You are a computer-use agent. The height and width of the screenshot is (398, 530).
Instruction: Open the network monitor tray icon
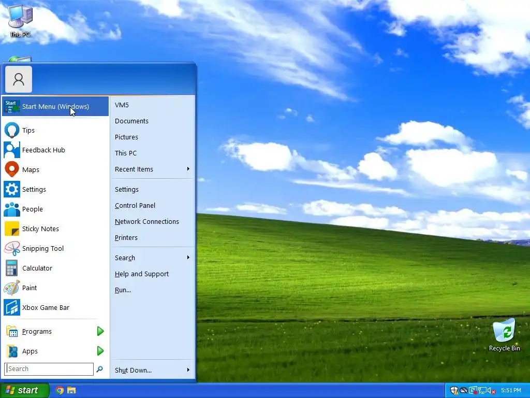(x=482, y=391)
